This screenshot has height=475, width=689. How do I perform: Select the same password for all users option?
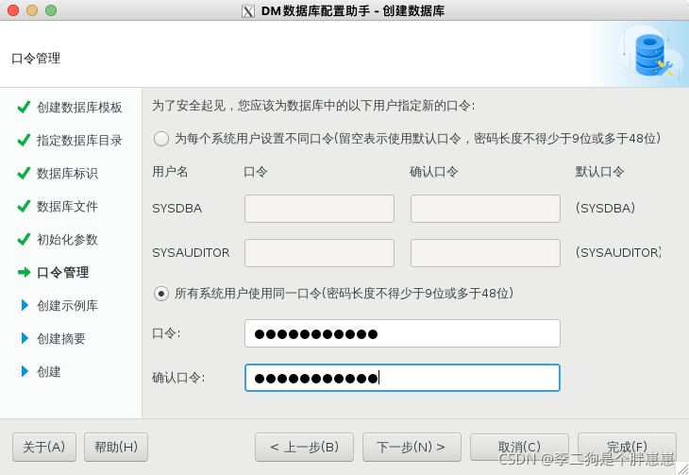[x=161, y=294]
